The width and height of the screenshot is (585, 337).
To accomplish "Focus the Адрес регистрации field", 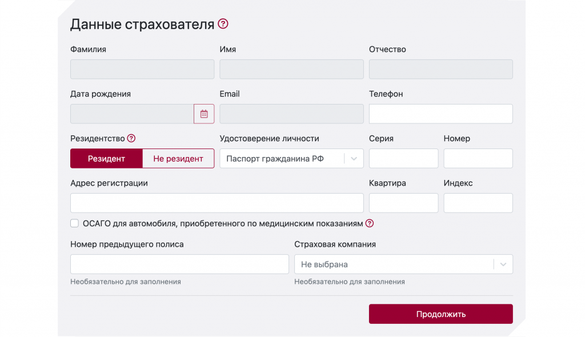I will tap(217, 203).
